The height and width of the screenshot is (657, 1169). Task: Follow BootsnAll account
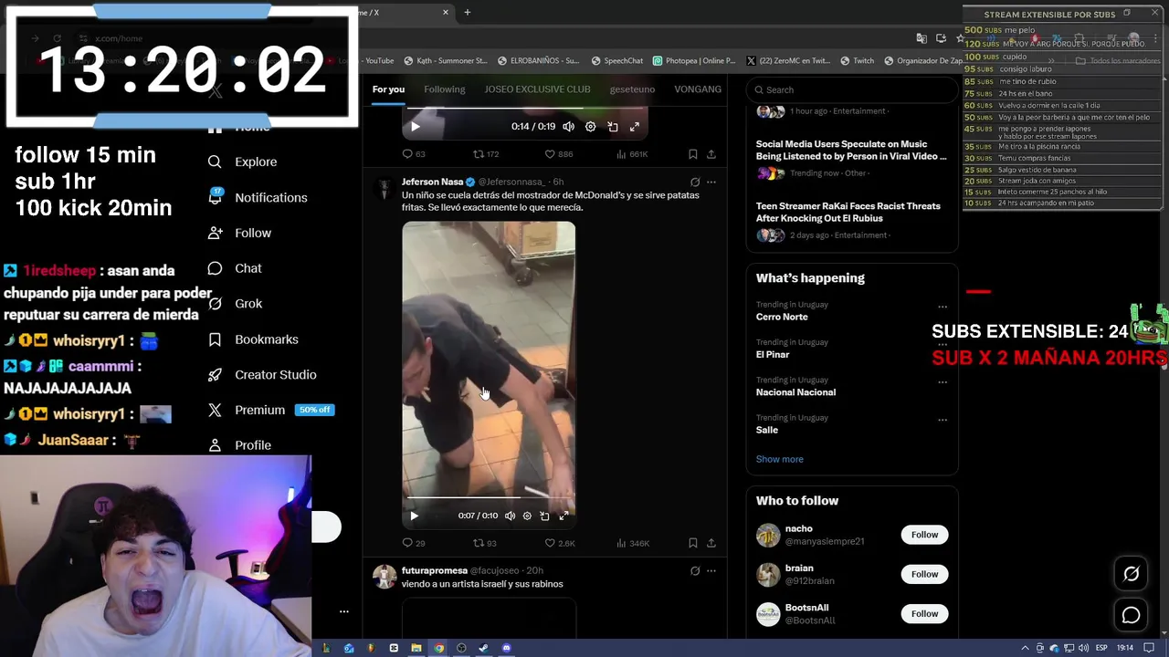tap(924, 613)
